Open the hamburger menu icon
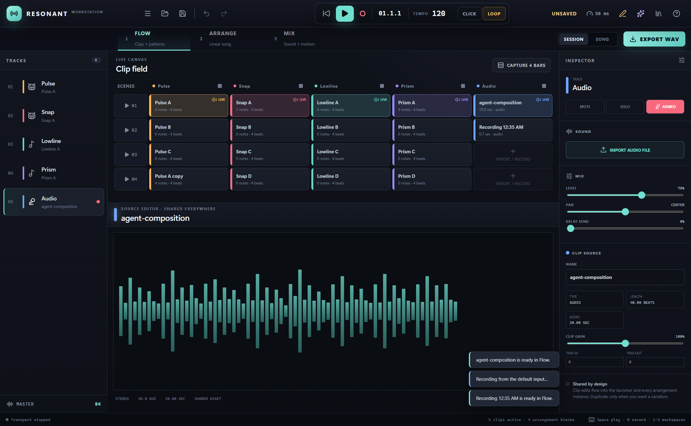This screenshot has width=691, height=426. [147, 14]
